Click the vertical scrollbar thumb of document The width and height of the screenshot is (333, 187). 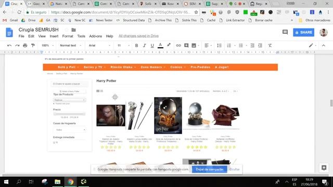point(331,103)
